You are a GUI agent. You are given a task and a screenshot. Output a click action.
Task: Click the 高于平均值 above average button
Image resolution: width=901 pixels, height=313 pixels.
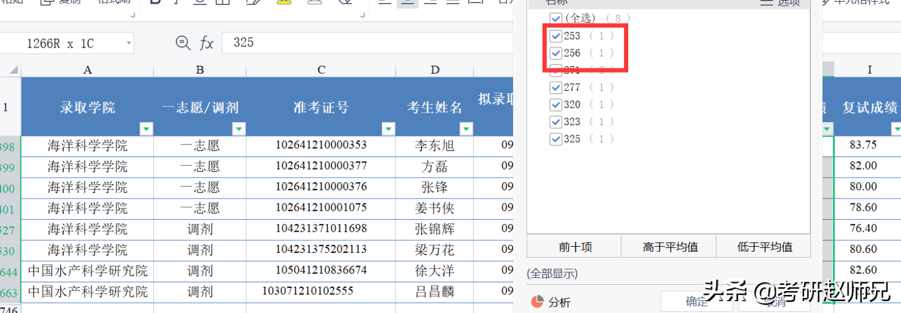point(669,247)
